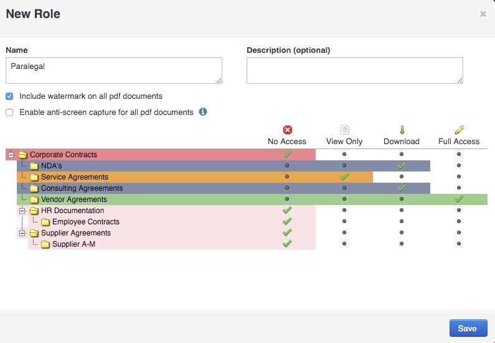Click the NDA's folder icon
Viewport: 495px width, 343px height.
[x=34, y=166]
